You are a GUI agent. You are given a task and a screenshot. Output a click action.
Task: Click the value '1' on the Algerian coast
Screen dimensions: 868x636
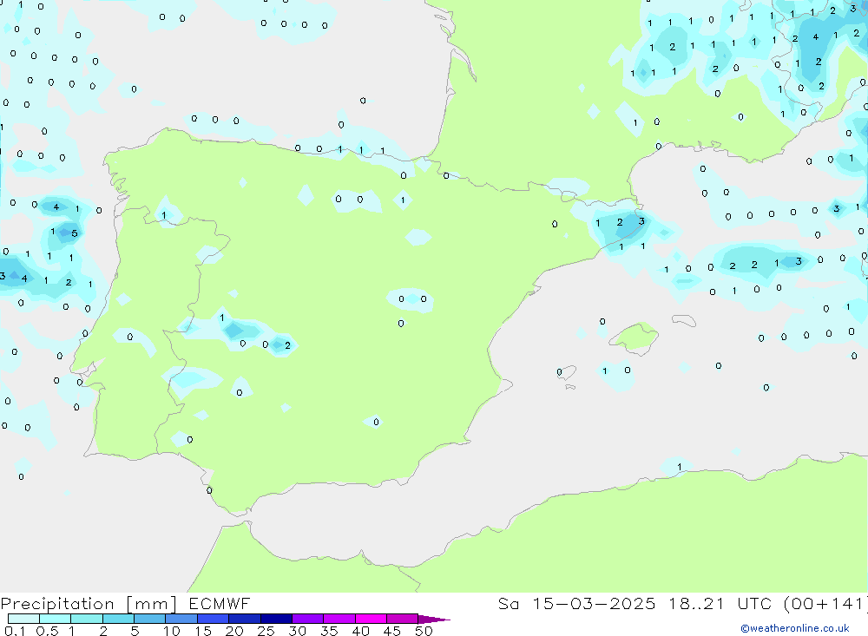point(680,467)
